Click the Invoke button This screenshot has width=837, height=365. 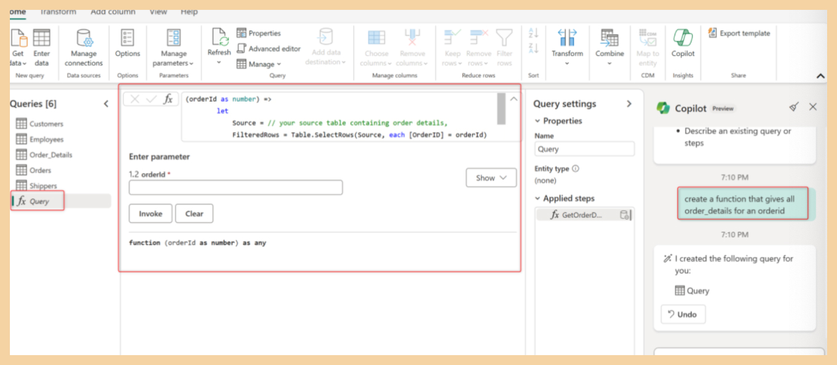click(150, 213)
